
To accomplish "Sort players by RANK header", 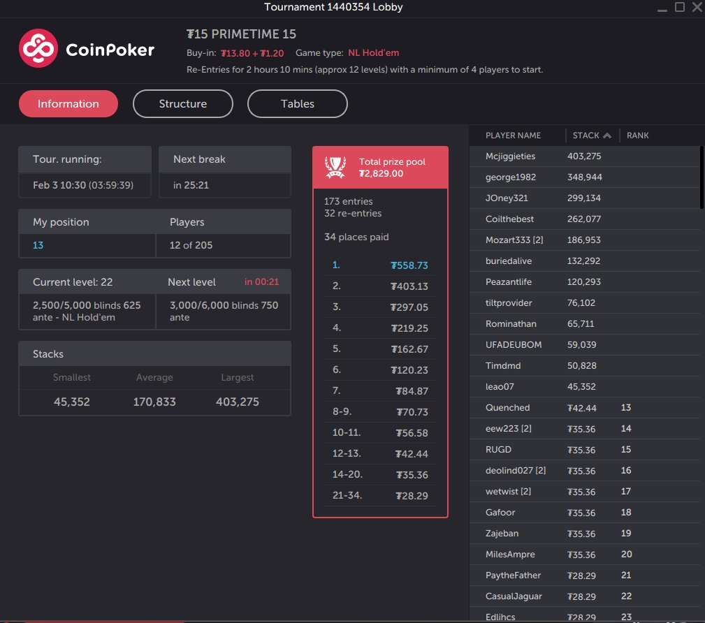I will (637, 135).
